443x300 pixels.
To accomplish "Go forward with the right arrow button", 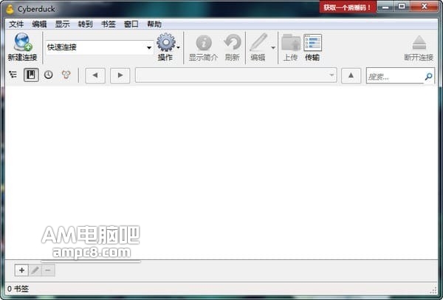I will [x=120, y=75].
